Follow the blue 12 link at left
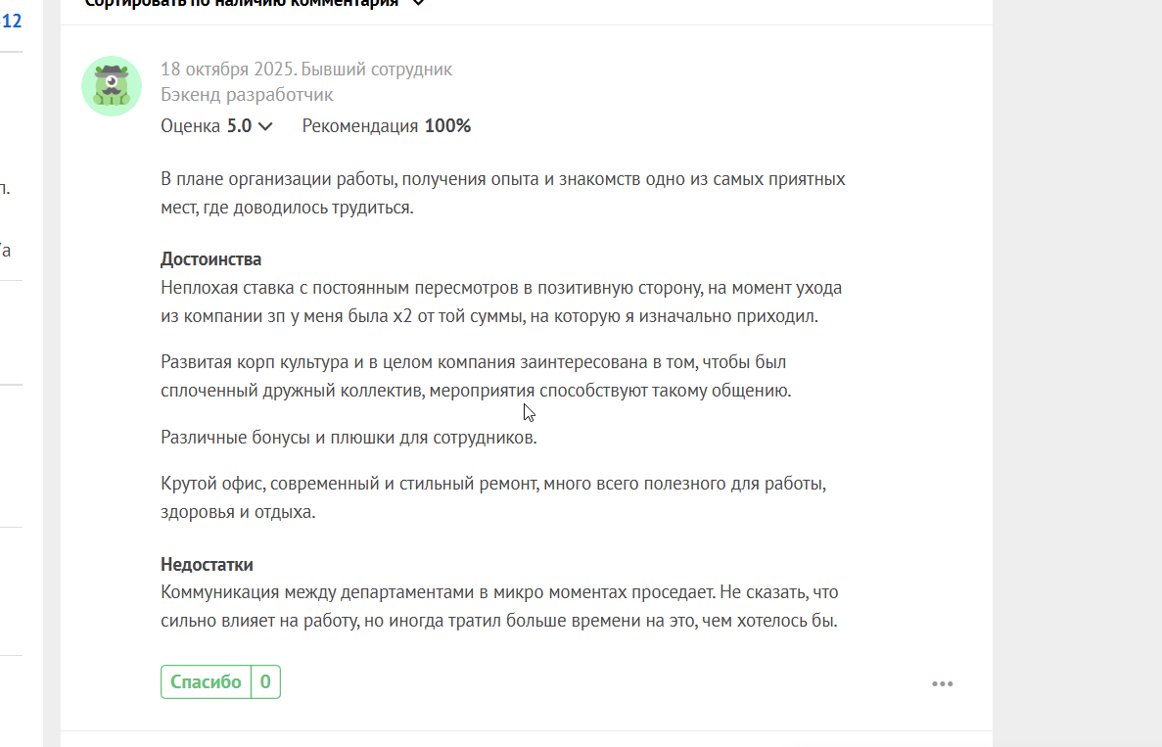Image resolution: width=1162 pixels, height=747 pixels. coord(12,19)
